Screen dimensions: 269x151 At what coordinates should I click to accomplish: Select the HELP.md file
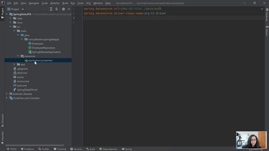(x=22, y=73)
